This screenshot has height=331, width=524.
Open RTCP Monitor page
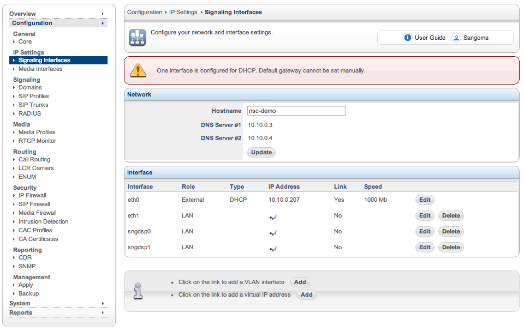pyautogui.click(x=38, y=141)
